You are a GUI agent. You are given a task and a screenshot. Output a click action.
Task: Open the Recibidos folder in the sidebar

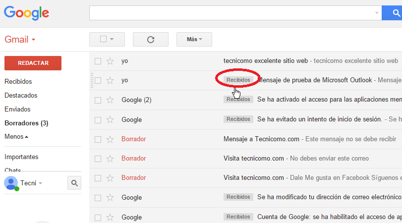pos(18,81)
